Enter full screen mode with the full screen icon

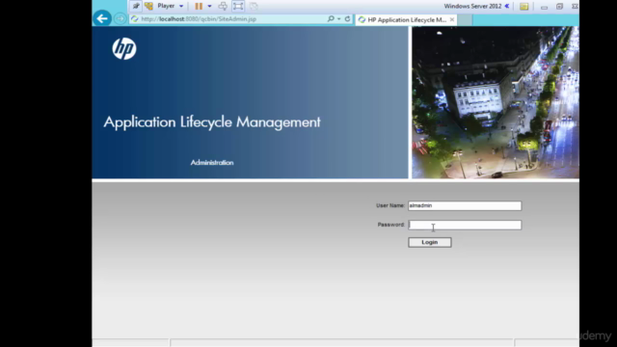pyautogui.click(x=238, y=6)
